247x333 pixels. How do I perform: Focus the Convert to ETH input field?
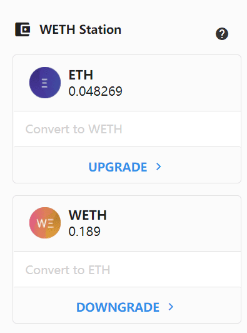(127, 270)
